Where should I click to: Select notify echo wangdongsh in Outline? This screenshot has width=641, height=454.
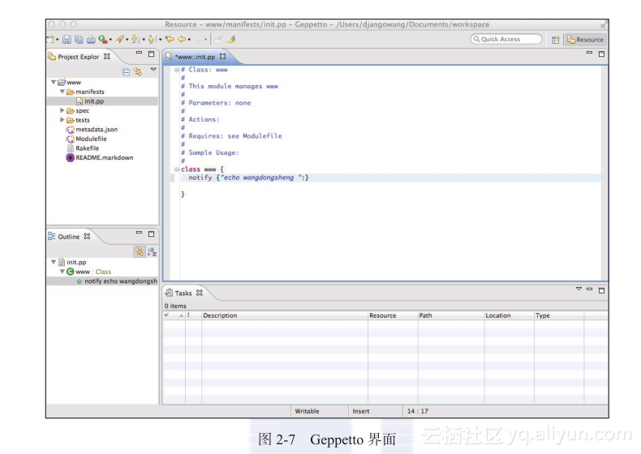tap(121, 281)
